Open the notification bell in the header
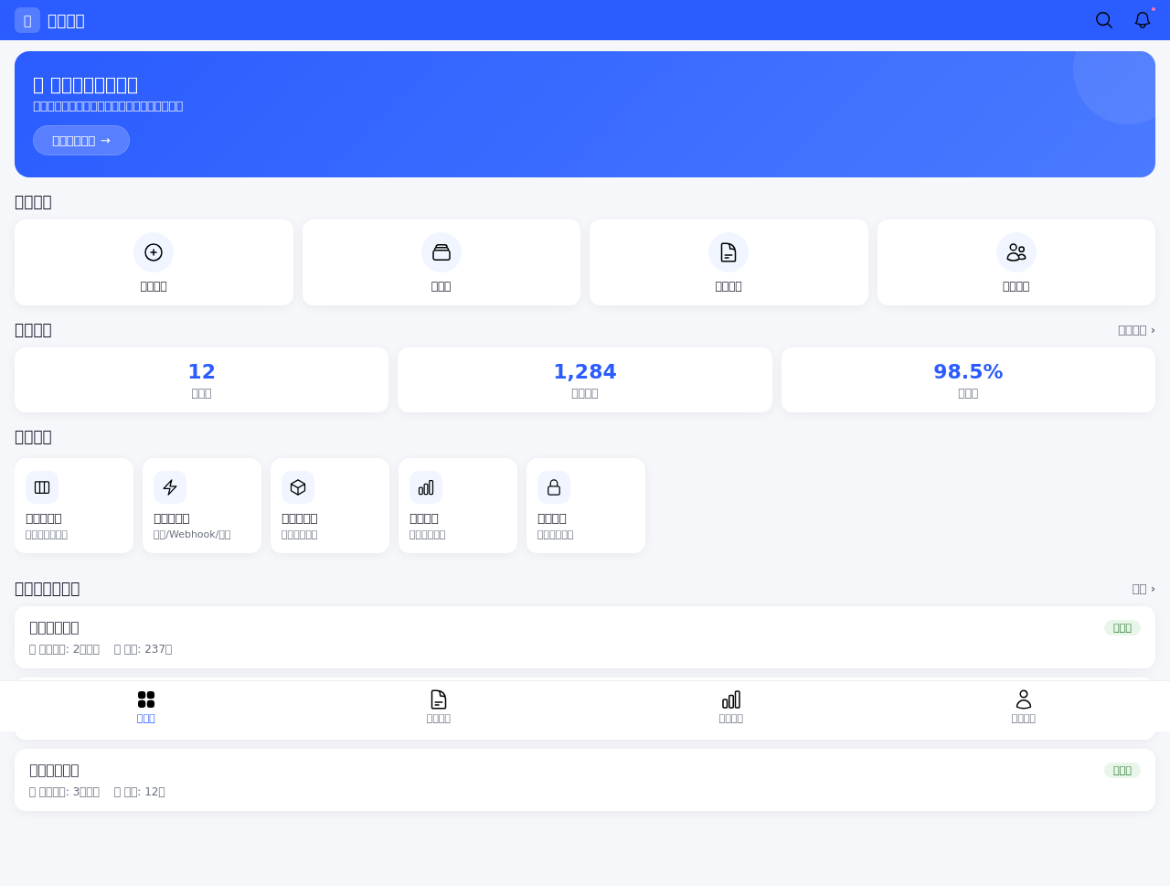This screenshot has width=1170, height=886. point(1143,20)
